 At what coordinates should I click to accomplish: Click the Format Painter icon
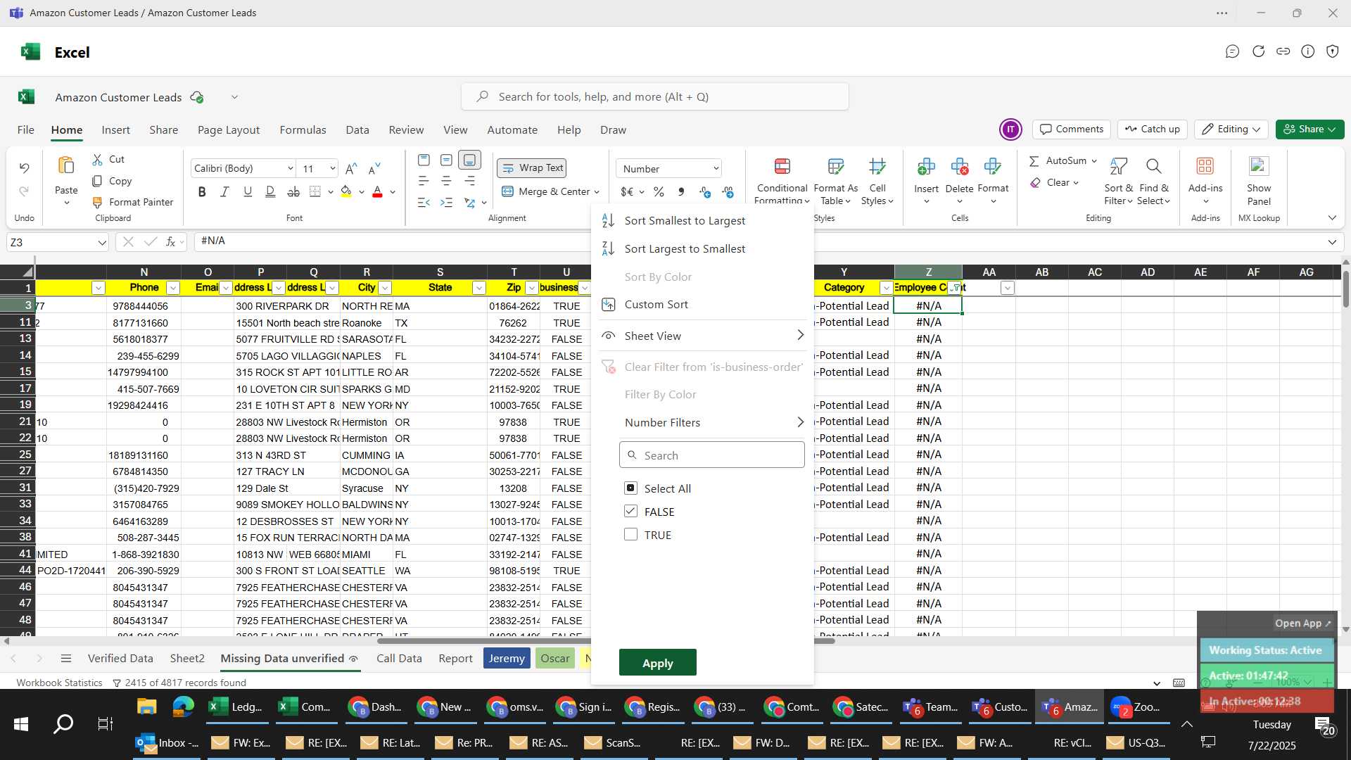point(97,202)
